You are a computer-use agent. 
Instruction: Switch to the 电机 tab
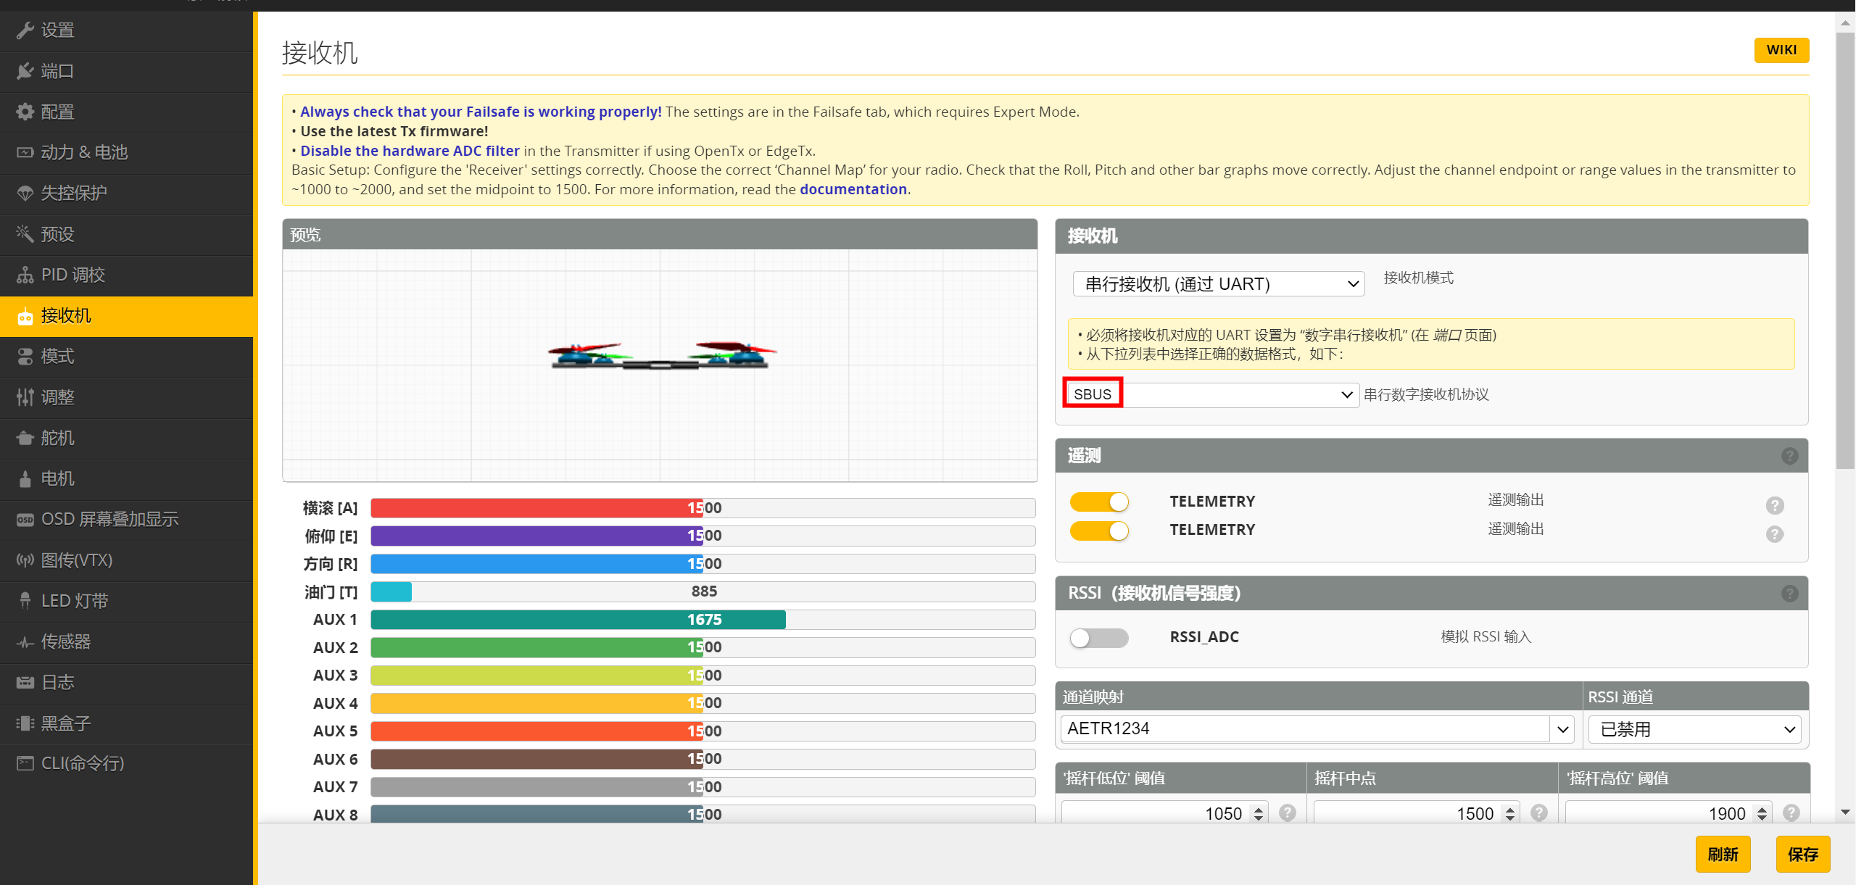pos(126,478)
